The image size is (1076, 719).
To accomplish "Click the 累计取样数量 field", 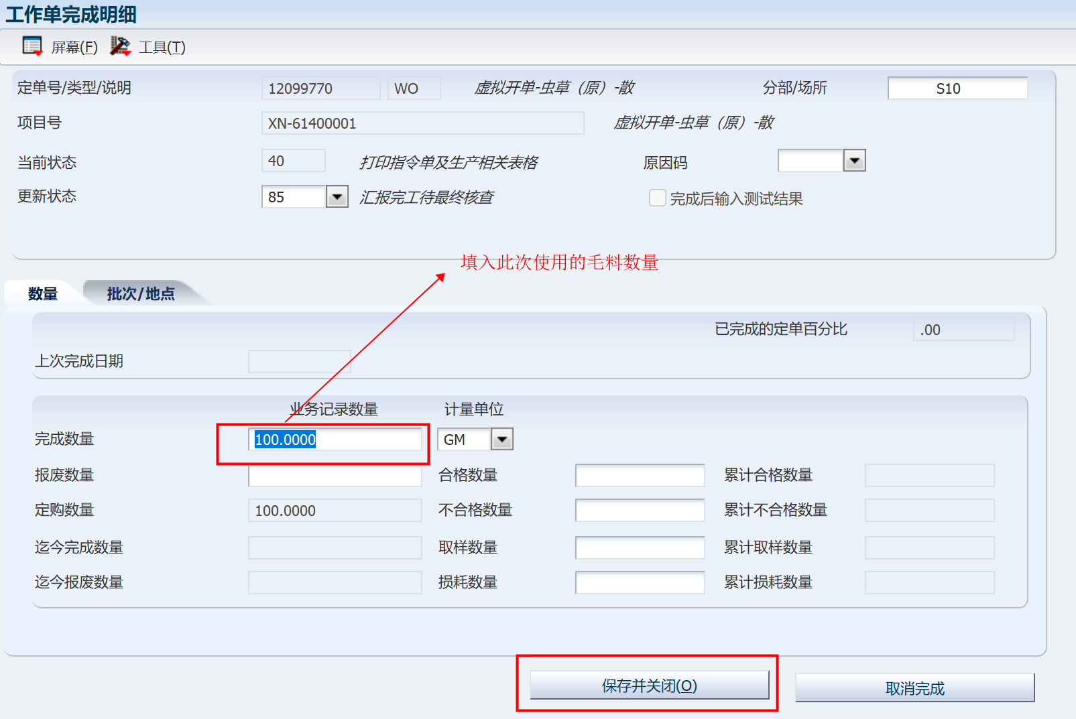I will [x=929, y=547].
